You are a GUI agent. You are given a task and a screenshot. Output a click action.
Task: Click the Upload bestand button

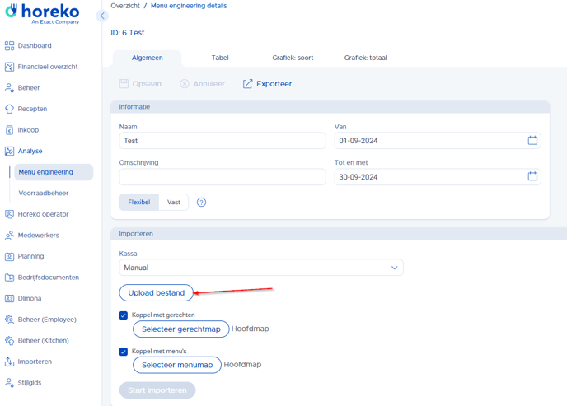click(x=157, y=292)
